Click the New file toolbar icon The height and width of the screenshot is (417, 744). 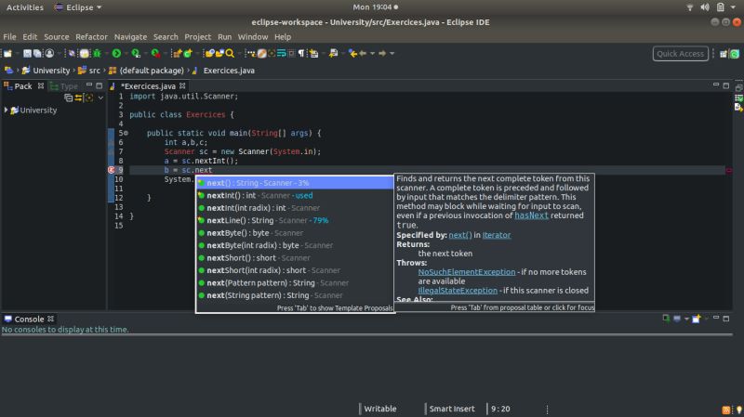7,54
